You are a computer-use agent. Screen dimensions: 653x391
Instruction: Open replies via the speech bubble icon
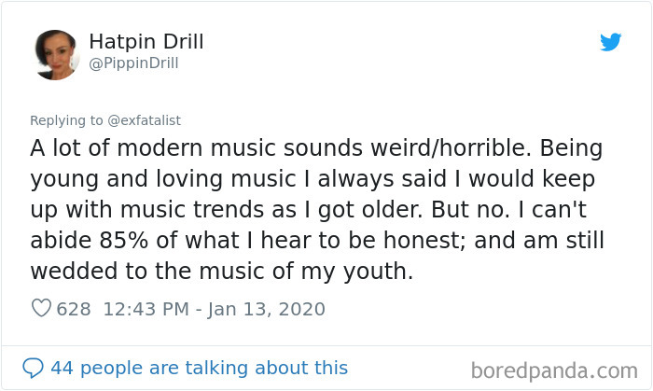(33, 368)
